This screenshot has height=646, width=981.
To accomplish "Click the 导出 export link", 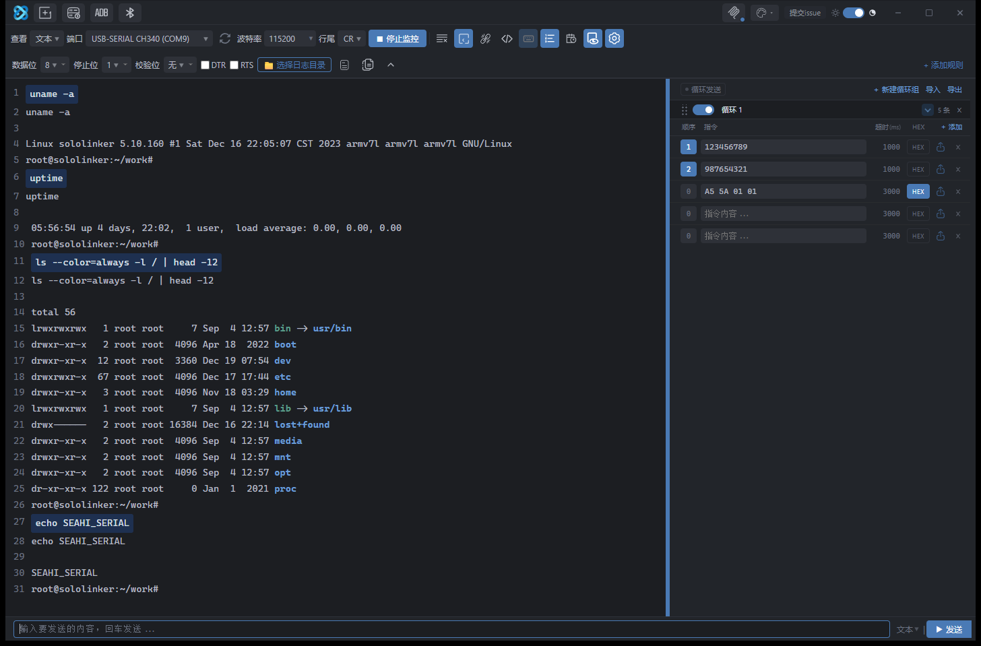I will [955, 90].
